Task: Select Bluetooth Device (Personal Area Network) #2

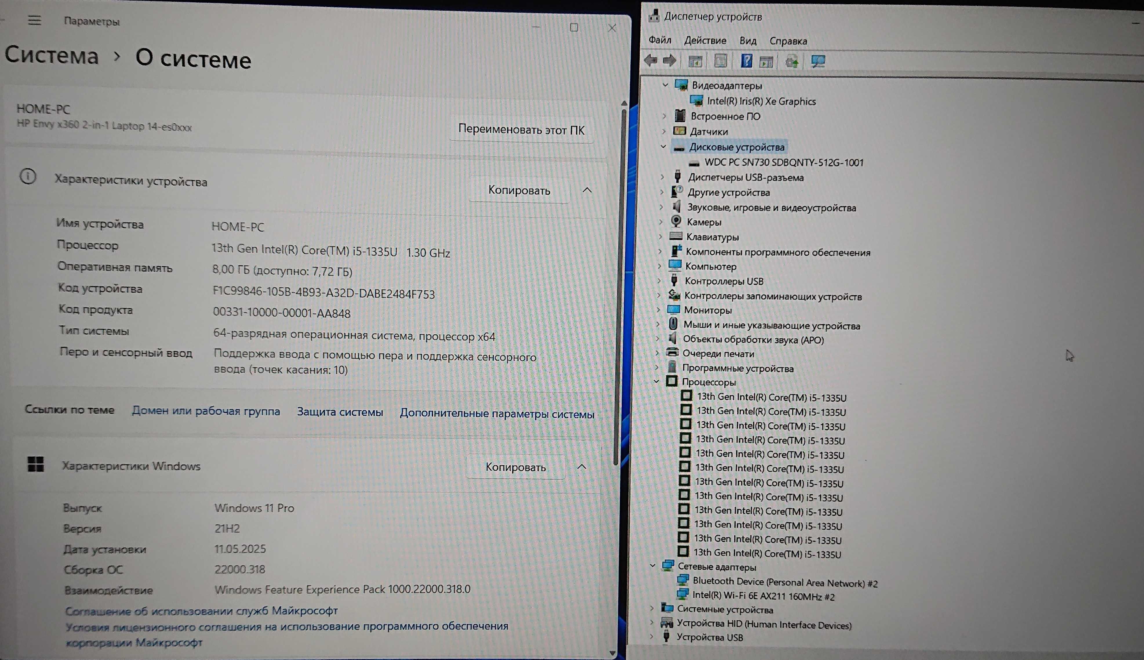Action: [785, 582]
